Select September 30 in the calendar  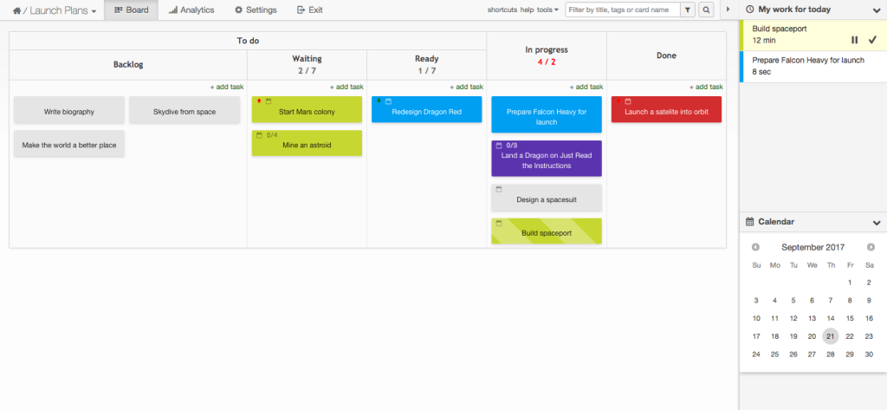(x=869, y=355)
